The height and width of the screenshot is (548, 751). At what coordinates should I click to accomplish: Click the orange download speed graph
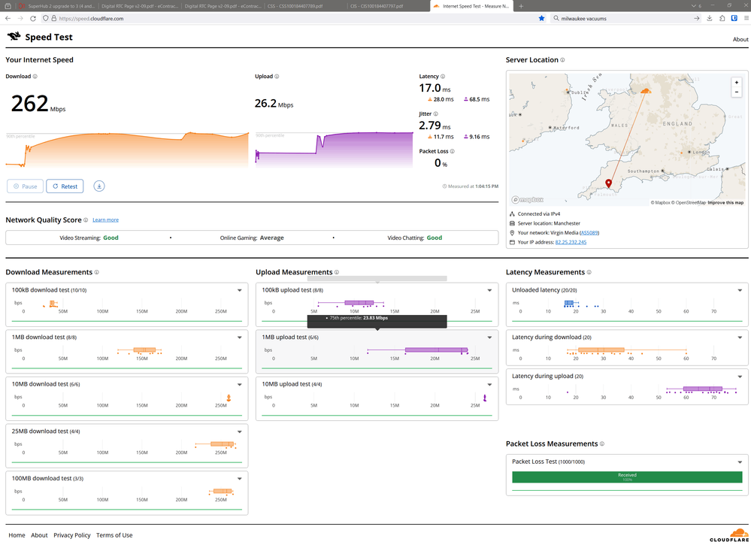(127, 150)
